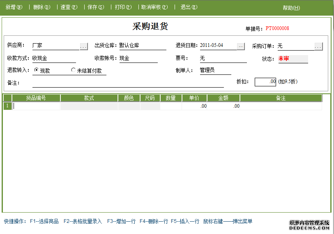This screenshot has width=334, height=234.
Task: Open the 帮助 (Help) menu
Action: point(291,8)
